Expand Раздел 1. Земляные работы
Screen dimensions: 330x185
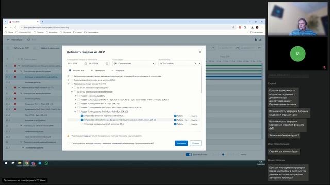tap(75, 96)
